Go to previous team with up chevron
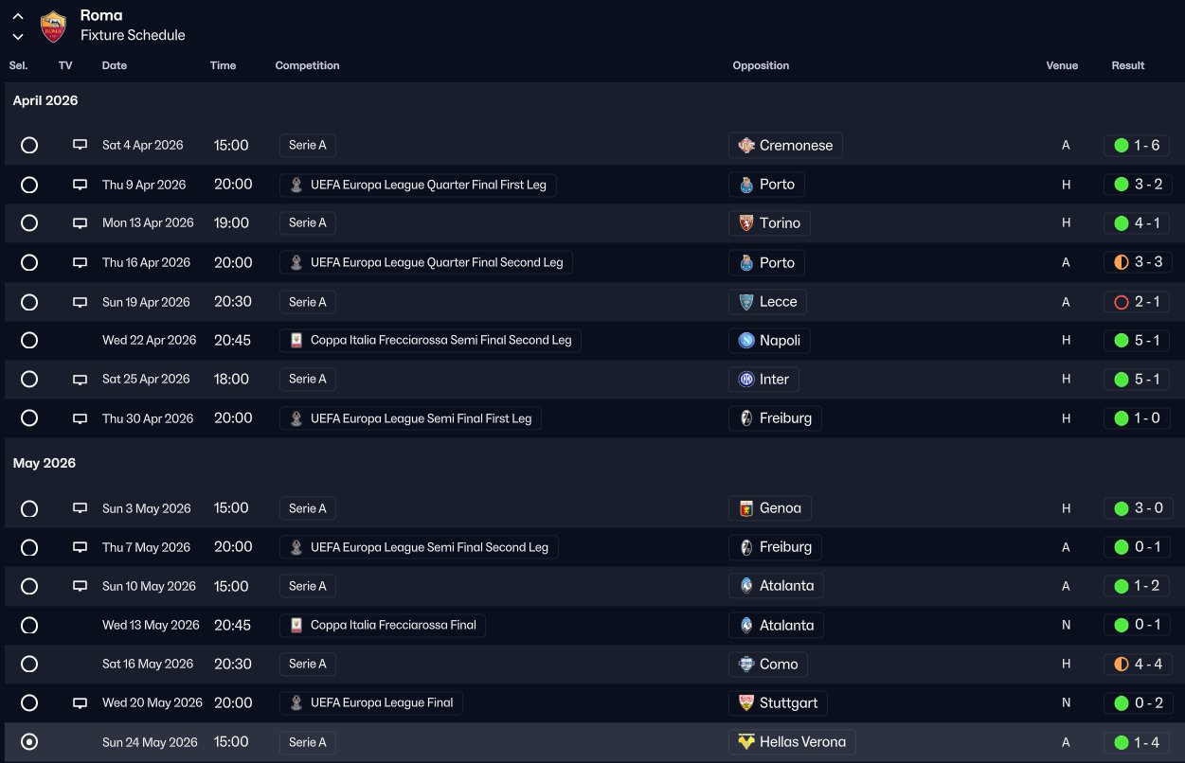Viewport: 1185px width, 763px height. pos(18,17)
